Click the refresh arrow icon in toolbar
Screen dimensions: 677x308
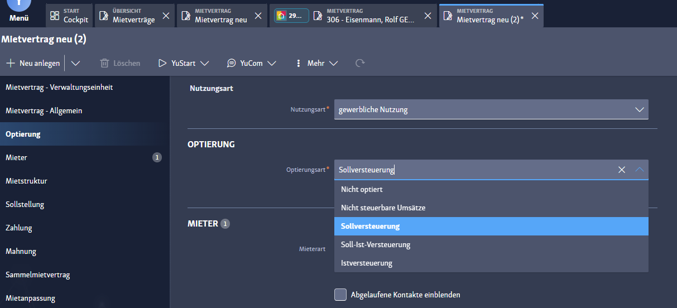(360, 64)
